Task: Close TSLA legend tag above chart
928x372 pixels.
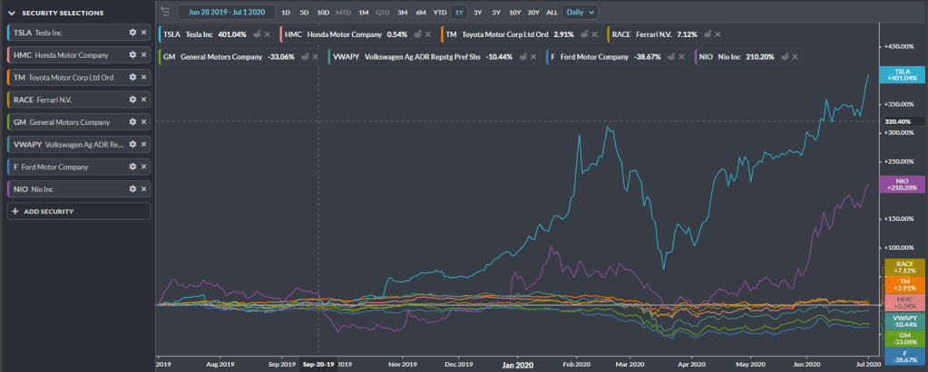Action: point(267,34)
